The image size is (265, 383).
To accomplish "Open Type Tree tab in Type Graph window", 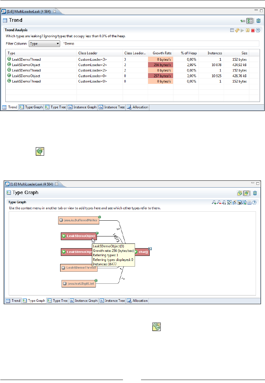I will (x=57, y=301).
